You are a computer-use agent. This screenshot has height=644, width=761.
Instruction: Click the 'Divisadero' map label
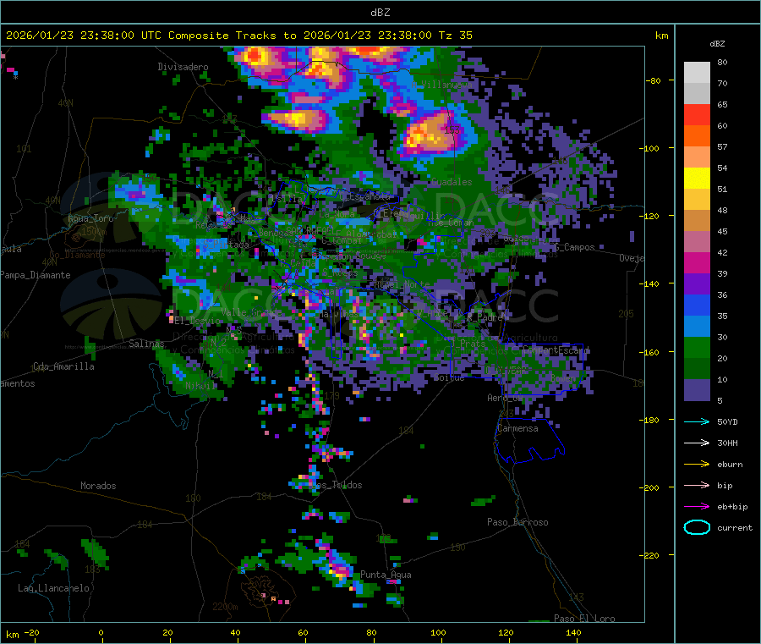(183, 67)
